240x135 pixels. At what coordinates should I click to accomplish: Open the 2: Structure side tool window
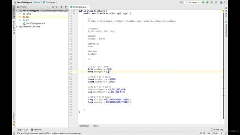[x=14, y=27]
